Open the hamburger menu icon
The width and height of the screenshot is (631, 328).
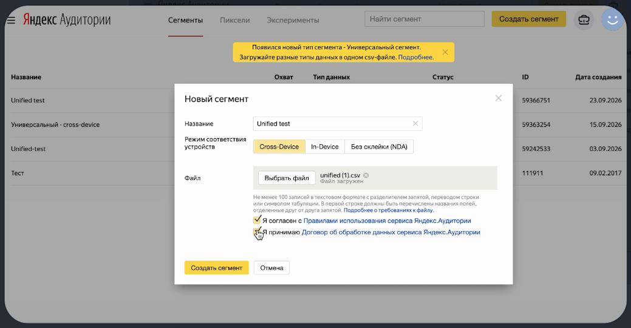click(11, 20)
